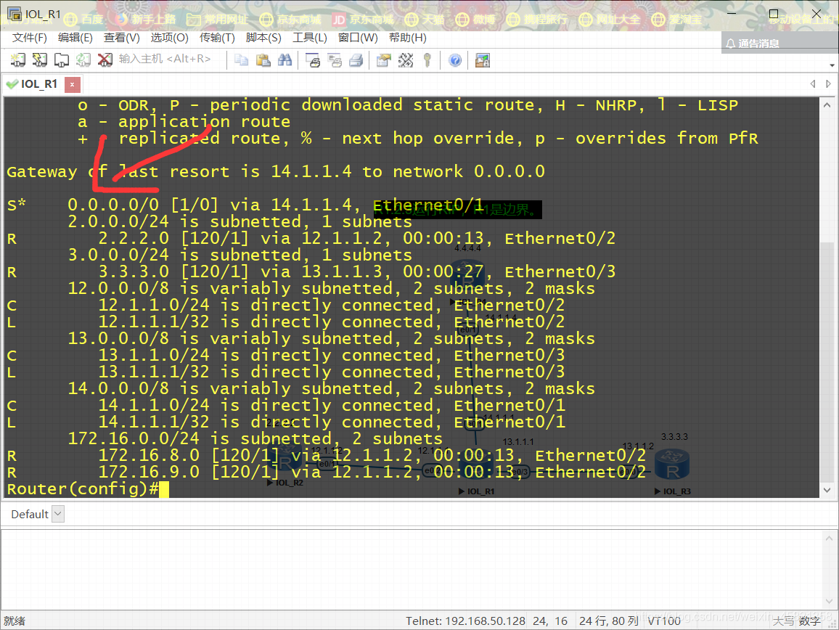Image resolution: width=839 pixels, height=630 pixels.
Task: Click the 172.16.9.0 RIP route entry
Action: 326,472
